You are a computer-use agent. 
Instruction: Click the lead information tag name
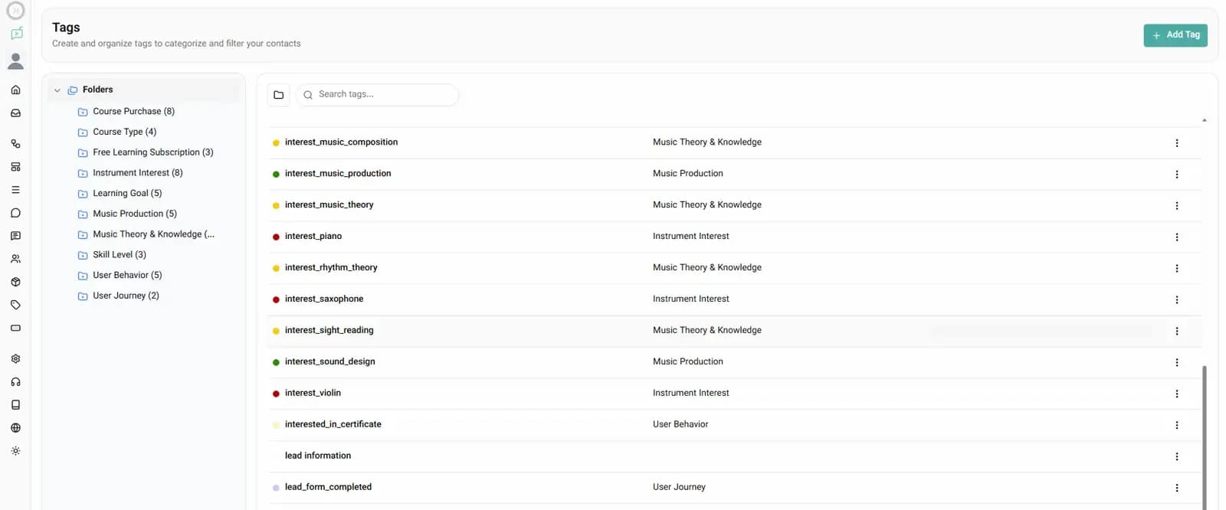pos(318,456)
